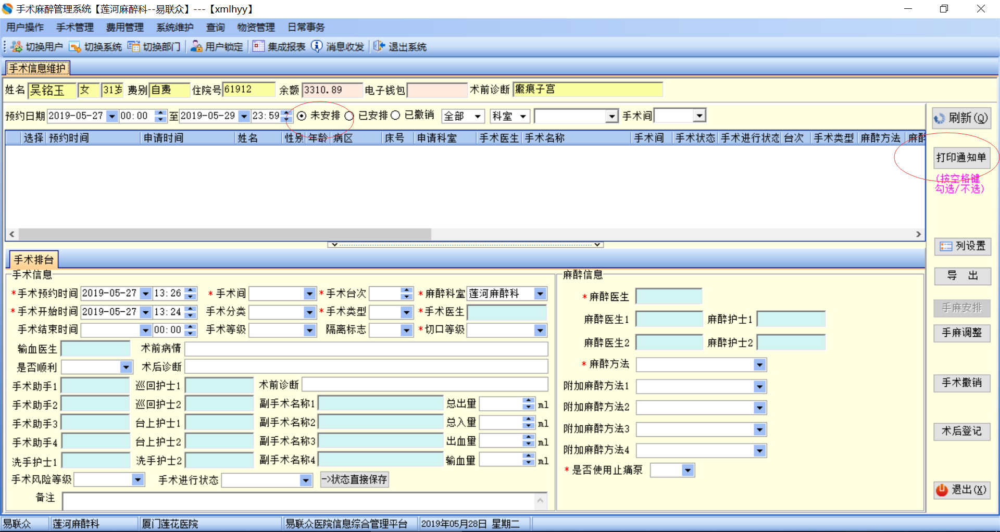Click the 手术医生 input field
The width and height of the screenshot is (1000, 532).
coord(507,312)
